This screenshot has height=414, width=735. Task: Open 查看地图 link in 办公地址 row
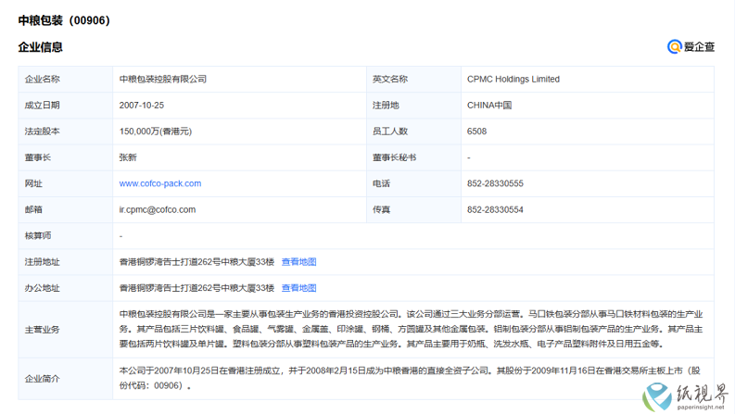(x=298, y=288)
